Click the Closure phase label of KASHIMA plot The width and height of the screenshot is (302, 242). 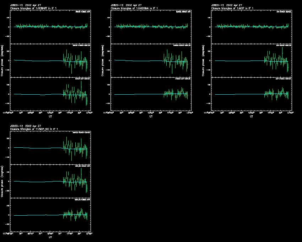tap(102, 60)
